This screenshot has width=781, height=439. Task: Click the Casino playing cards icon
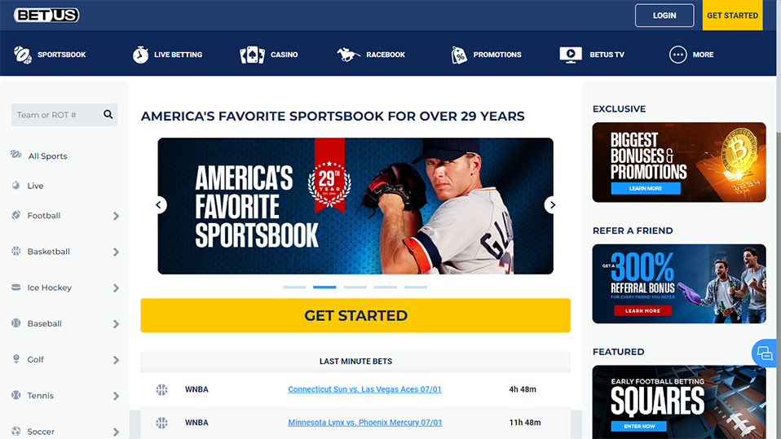point(252,55)
